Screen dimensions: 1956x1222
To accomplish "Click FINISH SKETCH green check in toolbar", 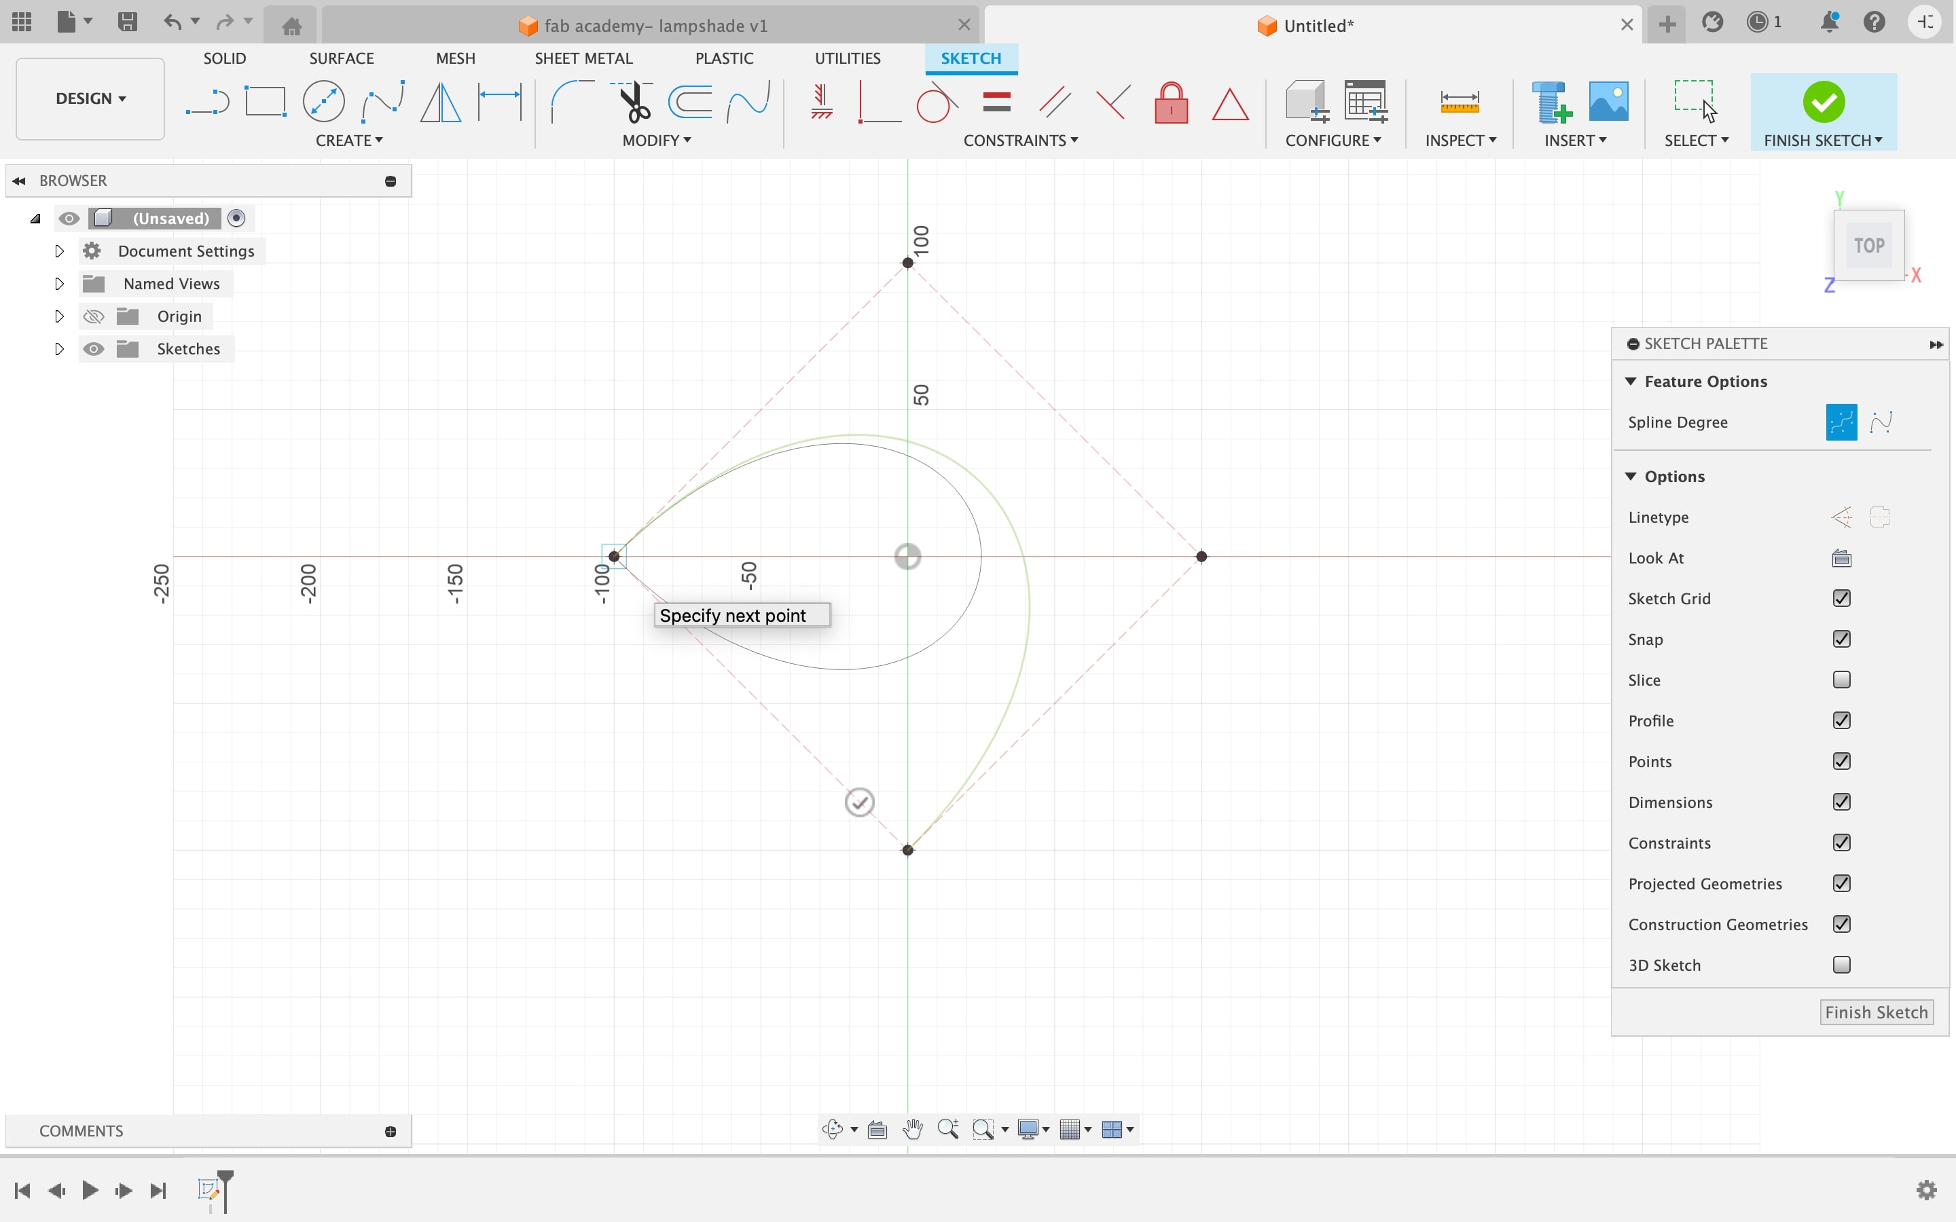I will point(1824,102).
